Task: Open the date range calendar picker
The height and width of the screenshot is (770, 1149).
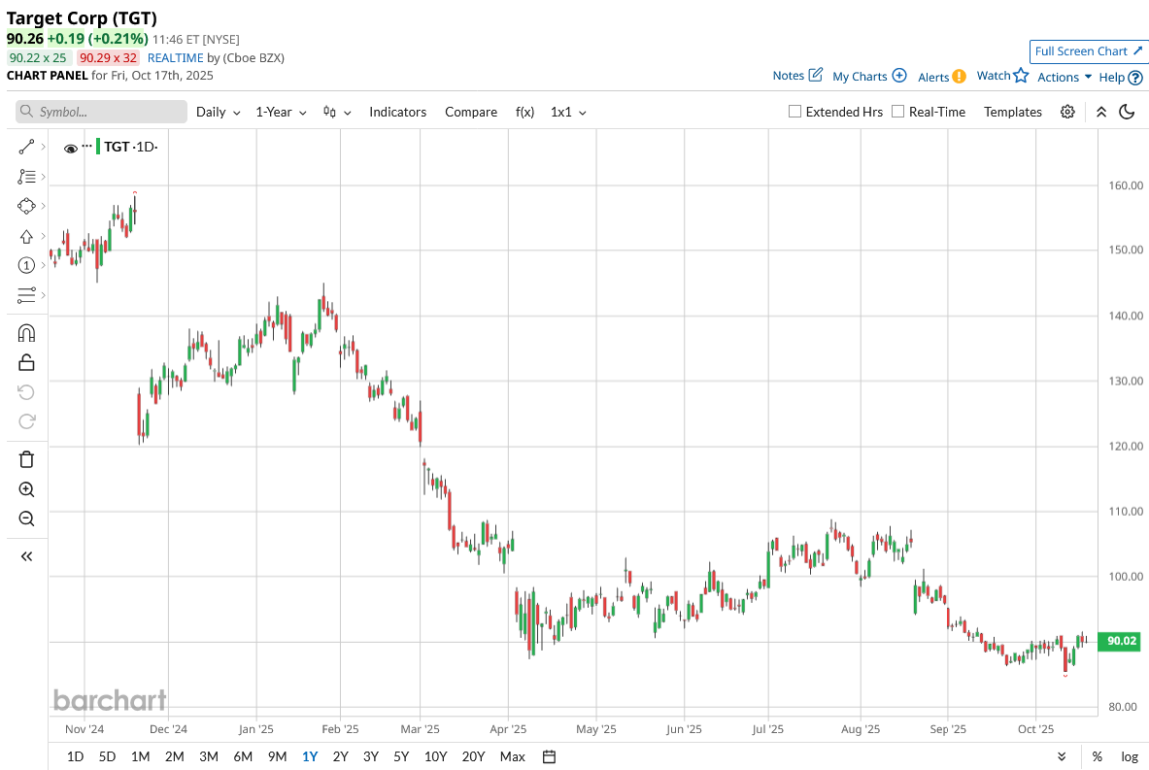Action: [x=549, y=756]
